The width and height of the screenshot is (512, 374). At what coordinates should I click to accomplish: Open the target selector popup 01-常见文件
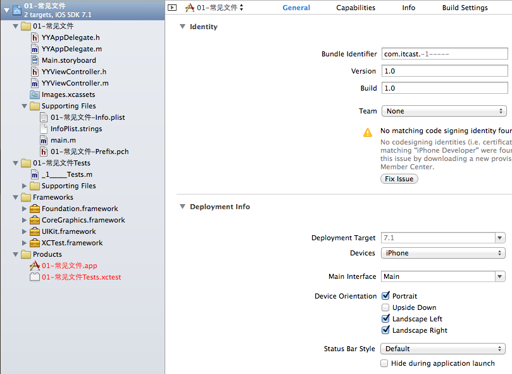pos(214,8)
